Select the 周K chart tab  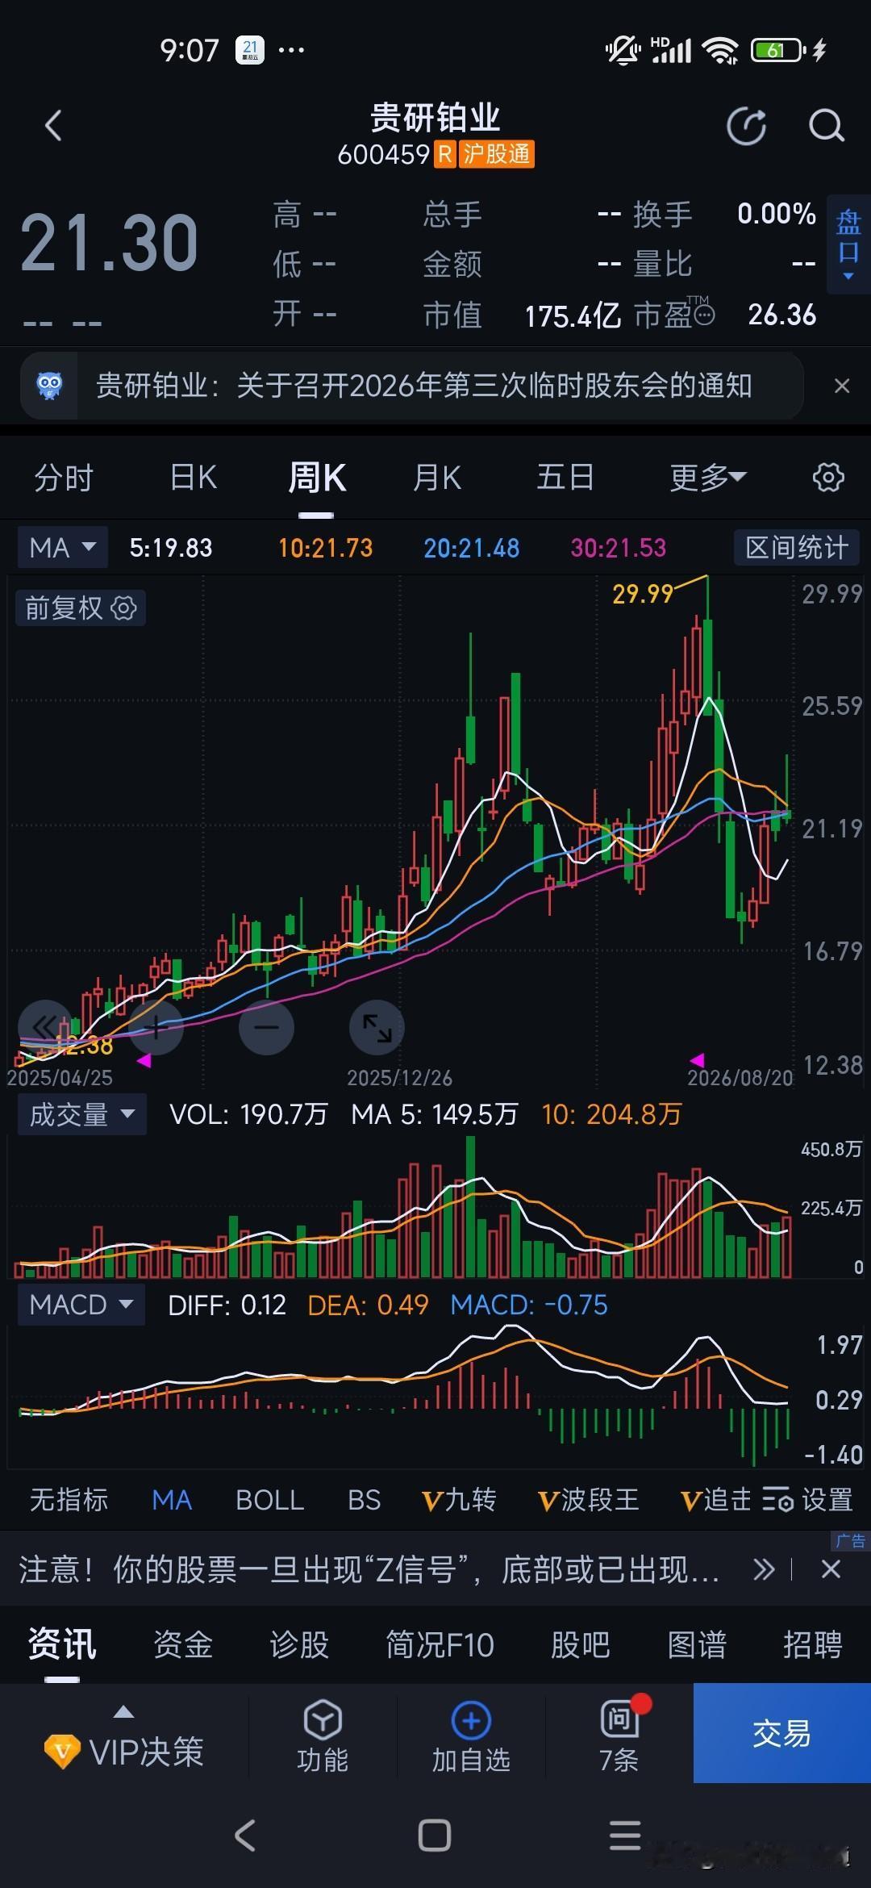[317, 478]
